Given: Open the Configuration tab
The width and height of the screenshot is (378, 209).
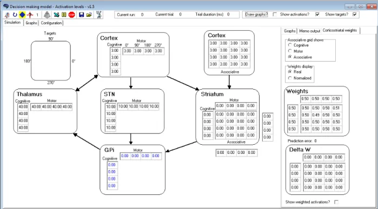Looking at the screenshot, I should pos(51,23).
